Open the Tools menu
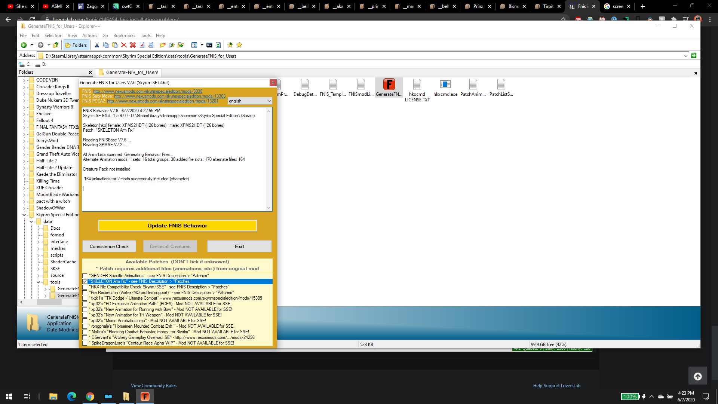 coord(145,36)
